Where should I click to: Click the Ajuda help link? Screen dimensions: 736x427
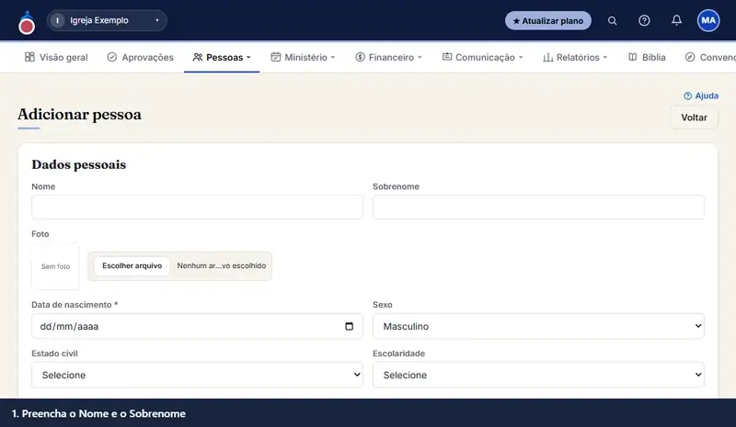point(701,96)
